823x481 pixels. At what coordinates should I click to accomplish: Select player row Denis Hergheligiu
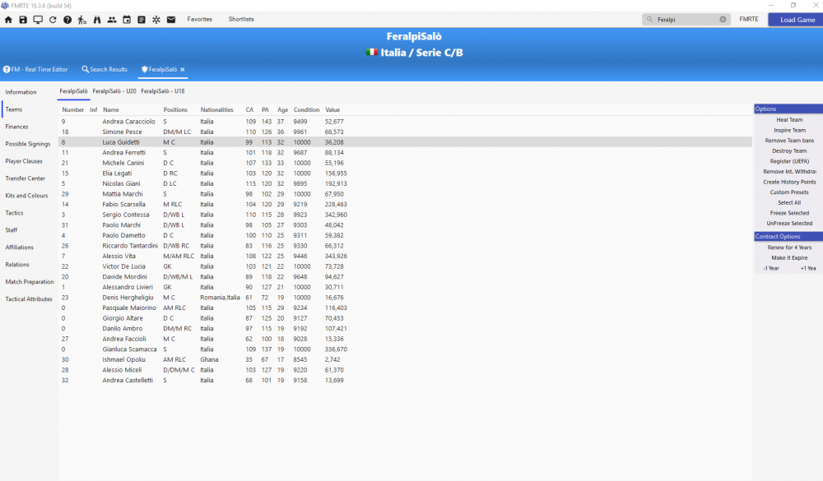point(405,298)
